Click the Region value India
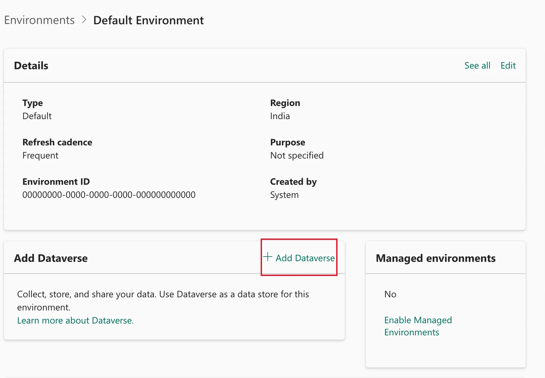545x378 pixels. (x=280, y=116)
